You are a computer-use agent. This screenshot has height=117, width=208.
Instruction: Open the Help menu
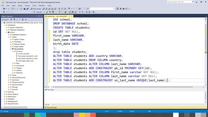49,6
